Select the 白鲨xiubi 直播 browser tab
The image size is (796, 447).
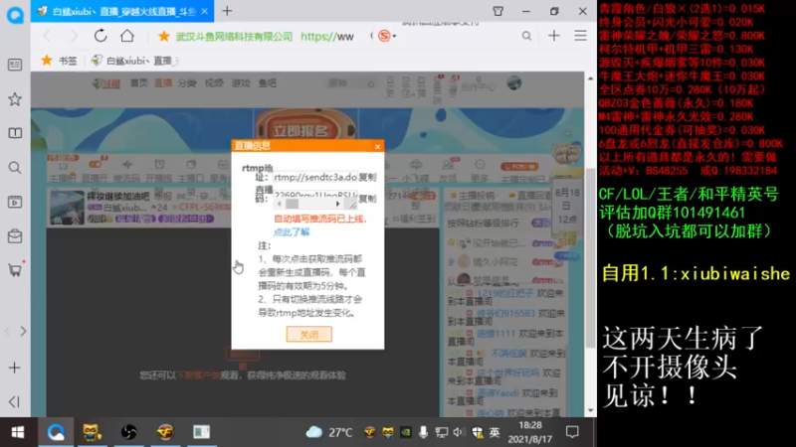pos(121,11)
